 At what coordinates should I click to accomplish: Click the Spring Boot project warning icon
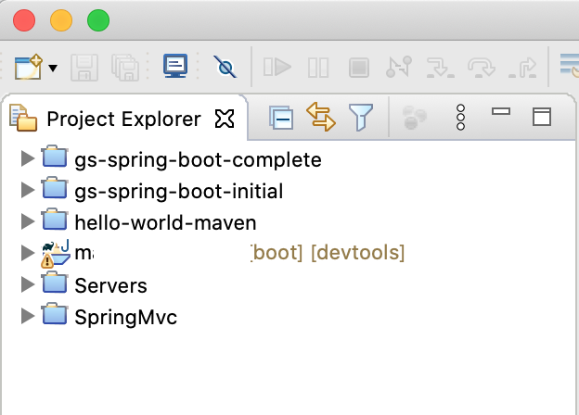pyautogui.click(x=47, y=261)
